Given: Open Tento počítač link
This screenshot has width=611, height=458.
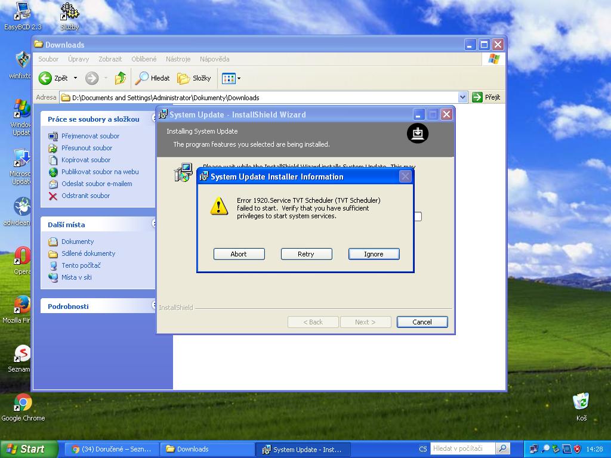Looking at the screenshot, I should [81, 265].
